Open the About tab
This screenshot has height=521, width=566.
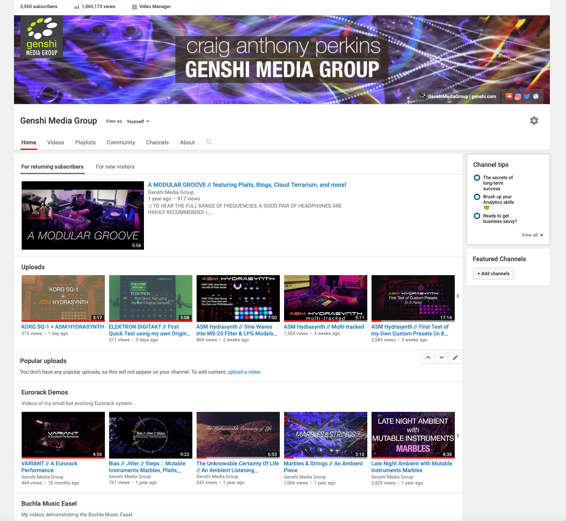187,143
